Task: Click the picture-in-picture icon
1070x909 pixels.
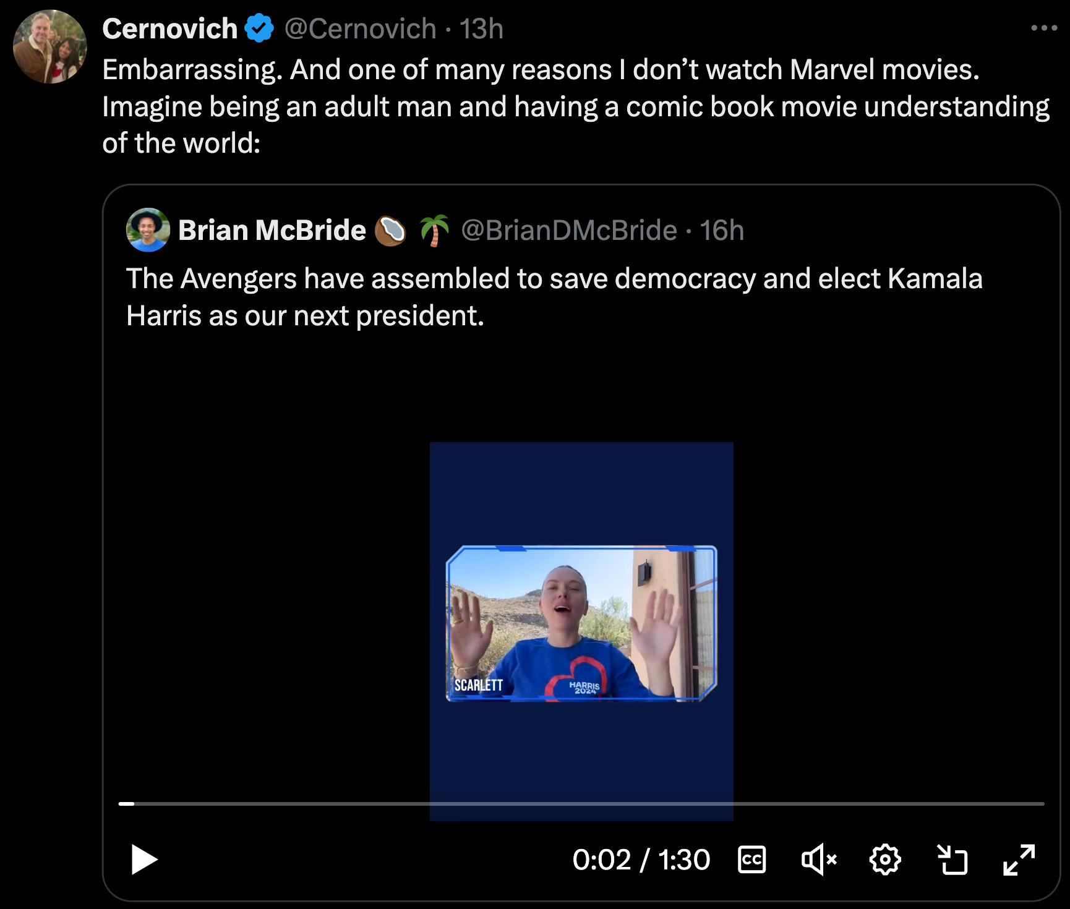Action: (952, 860)
